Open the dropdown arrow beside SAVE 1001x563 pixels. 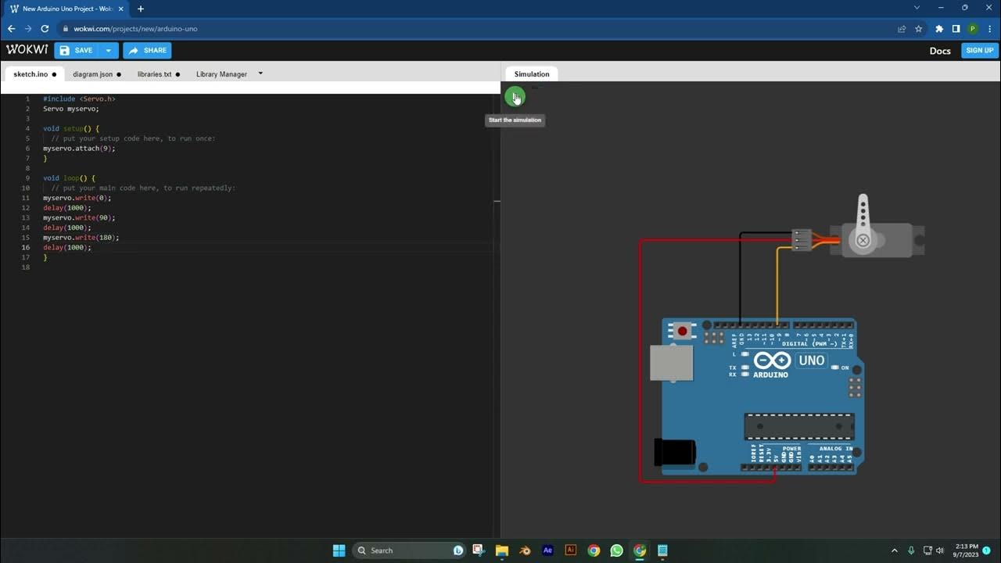pos(109,51)
